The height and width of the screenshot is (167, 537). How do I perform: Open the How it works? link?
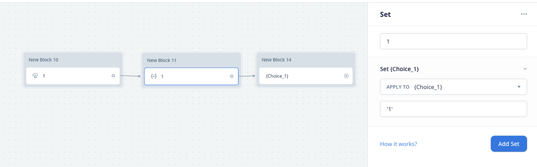point(398,144)
